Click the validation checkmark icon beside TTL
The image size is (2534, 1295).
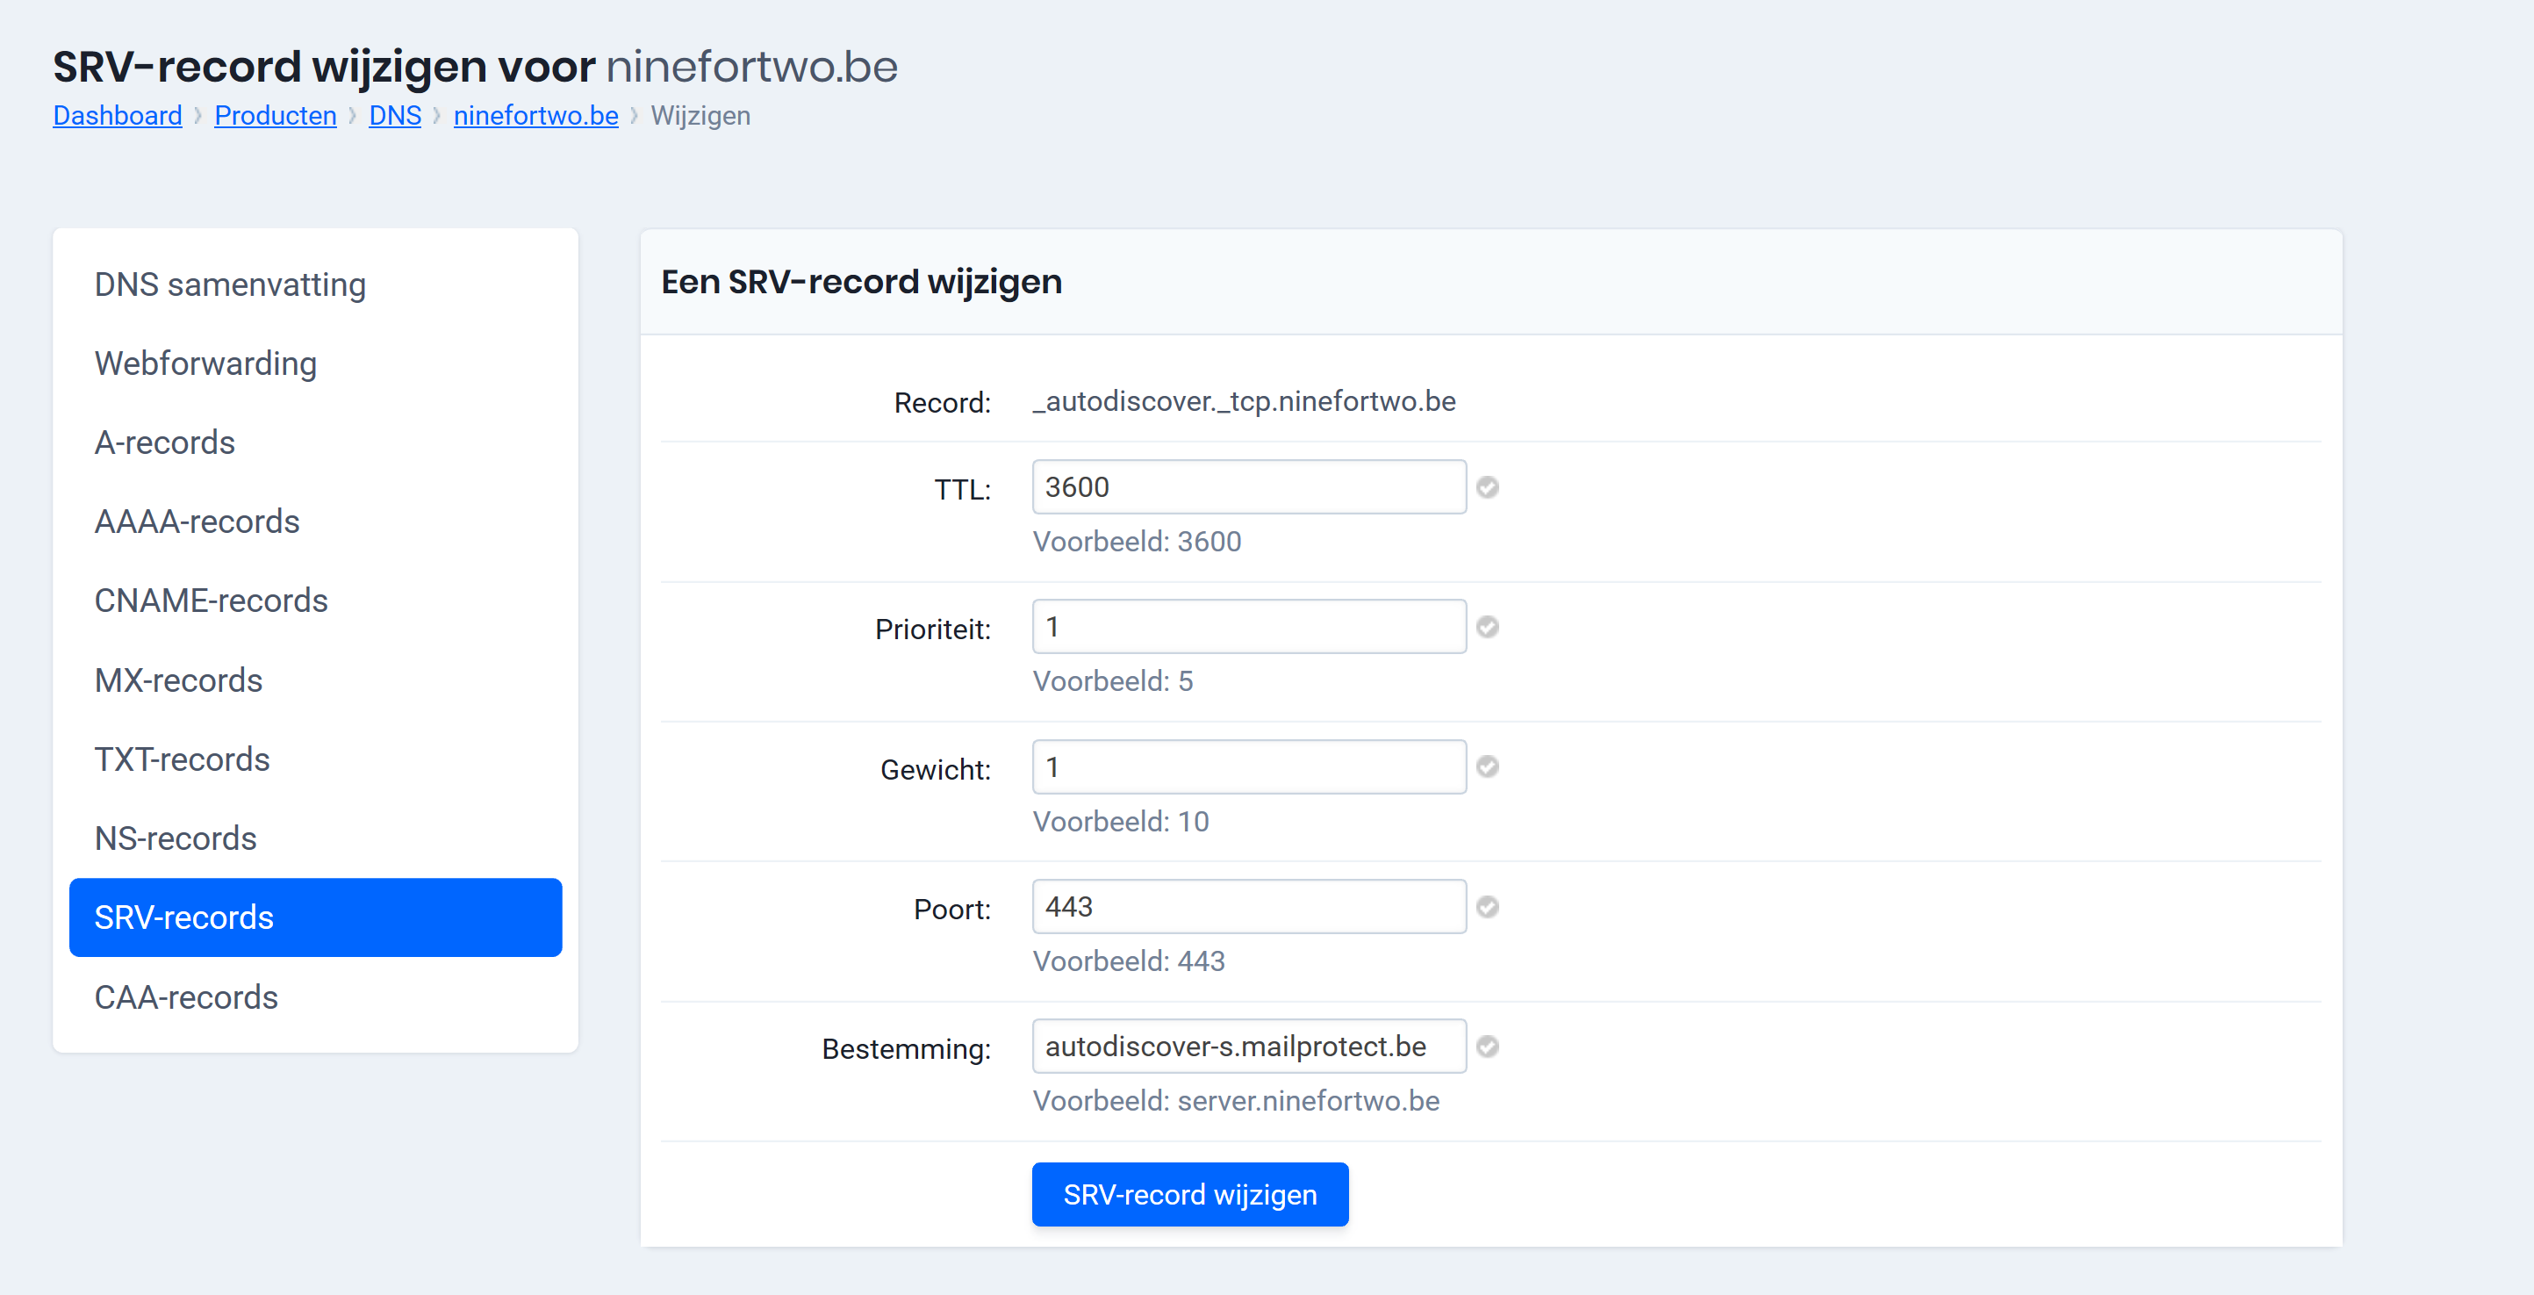coord(1488,486)
